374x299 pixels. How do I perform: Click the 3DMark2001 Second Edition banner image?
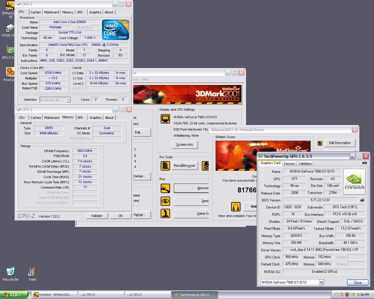click(x=187, y=94)
